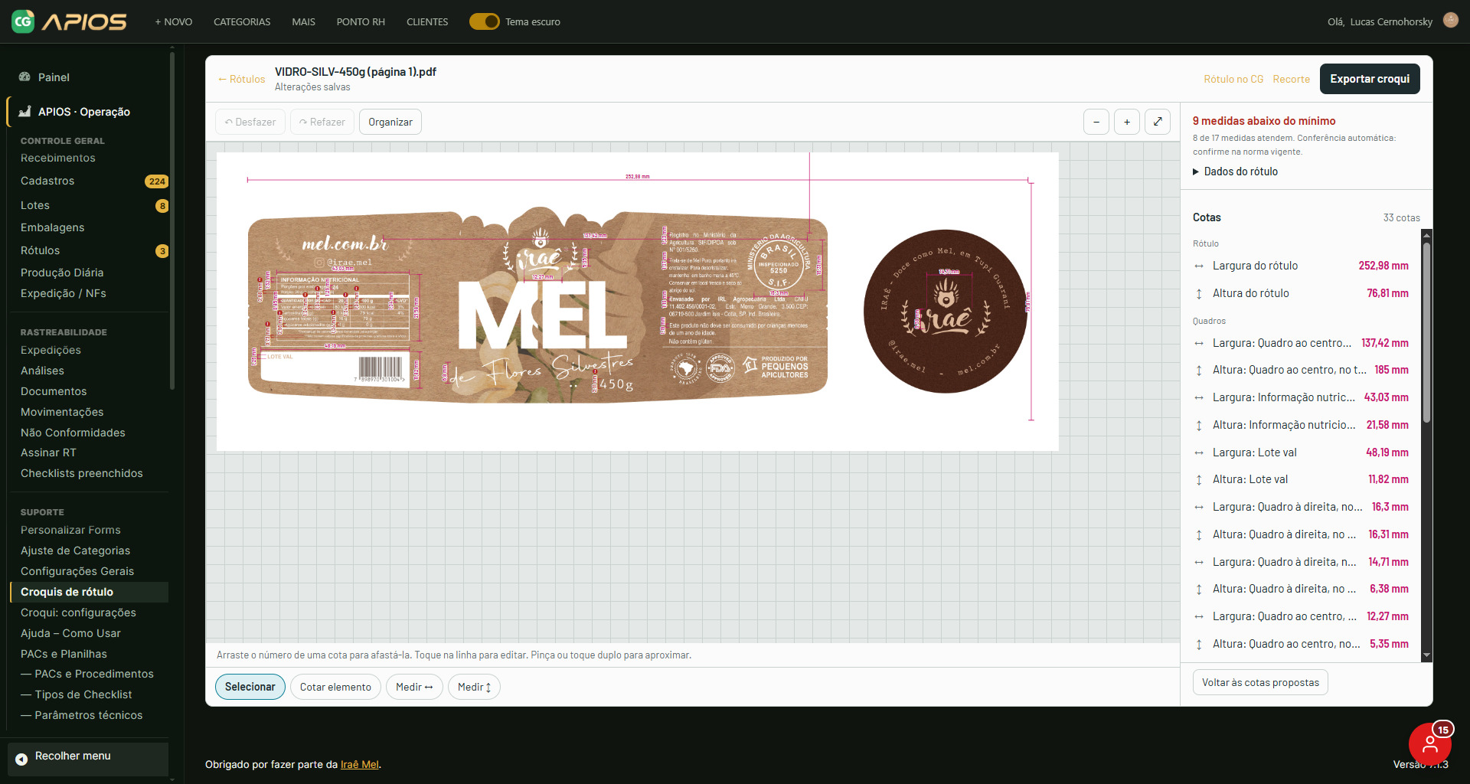Viewport: 1470px width, 784px height.
Task: Click width arrow icon for Largura do rótulo
Action: pos(1199,266)
